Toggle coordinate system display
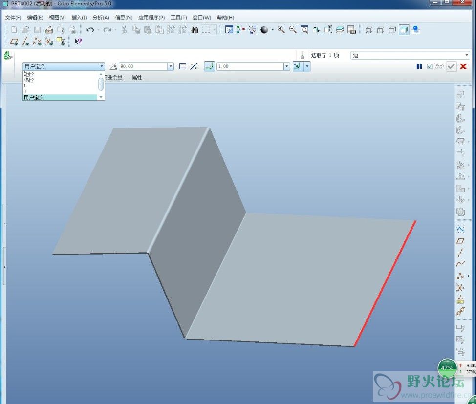Screen dimensions: 476x404 [49, 42]
